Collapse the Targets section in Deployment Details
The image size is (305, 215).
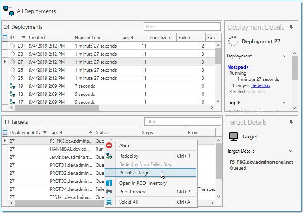click(284, 103)
